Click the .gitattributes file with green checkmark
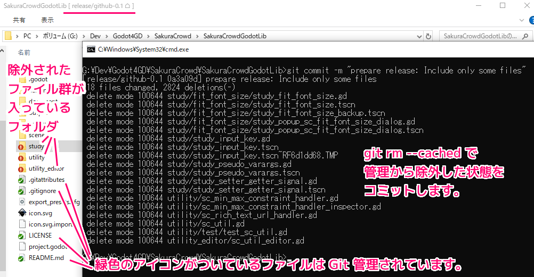534x277 pixels. click(46, 180)
